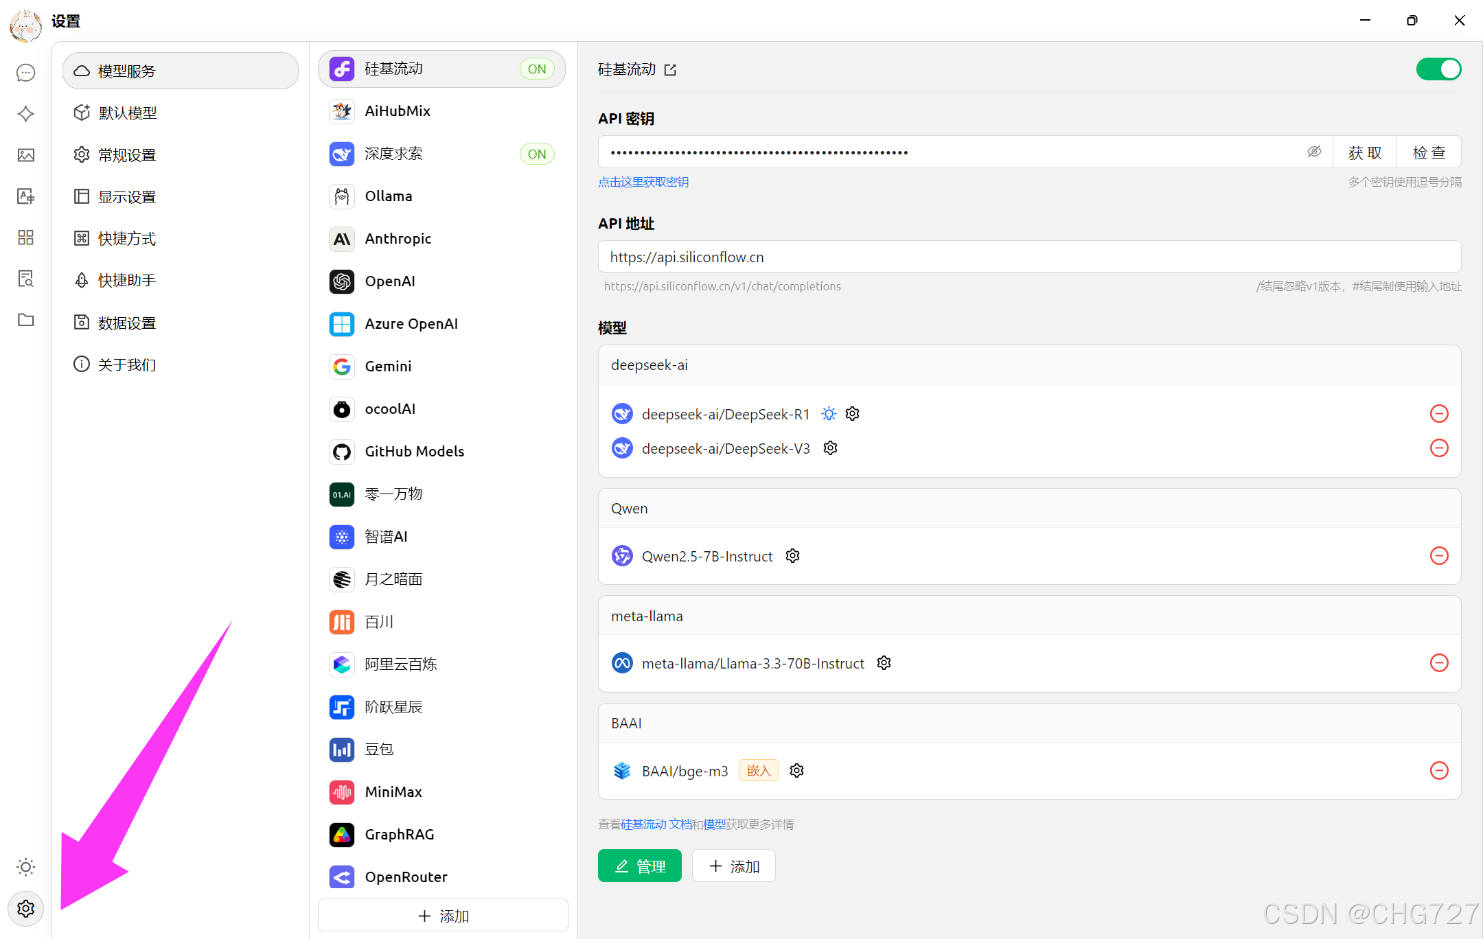This screenshot has width=1483, height=939.
Task: Switch theme with the sun icon
Action: click(x=26, y=867)
